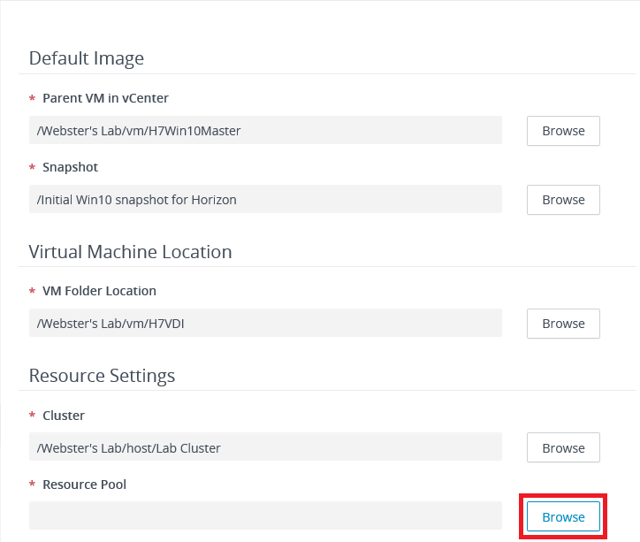Select the Virtual Machine Location heading
Image resolution: width=640 pixels, height=542 pixels.
point(130,252)
